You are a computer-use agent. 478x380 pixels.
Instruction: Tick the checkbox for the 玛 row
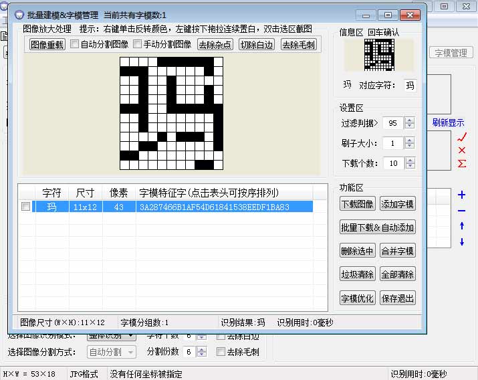tap(26, 207)
